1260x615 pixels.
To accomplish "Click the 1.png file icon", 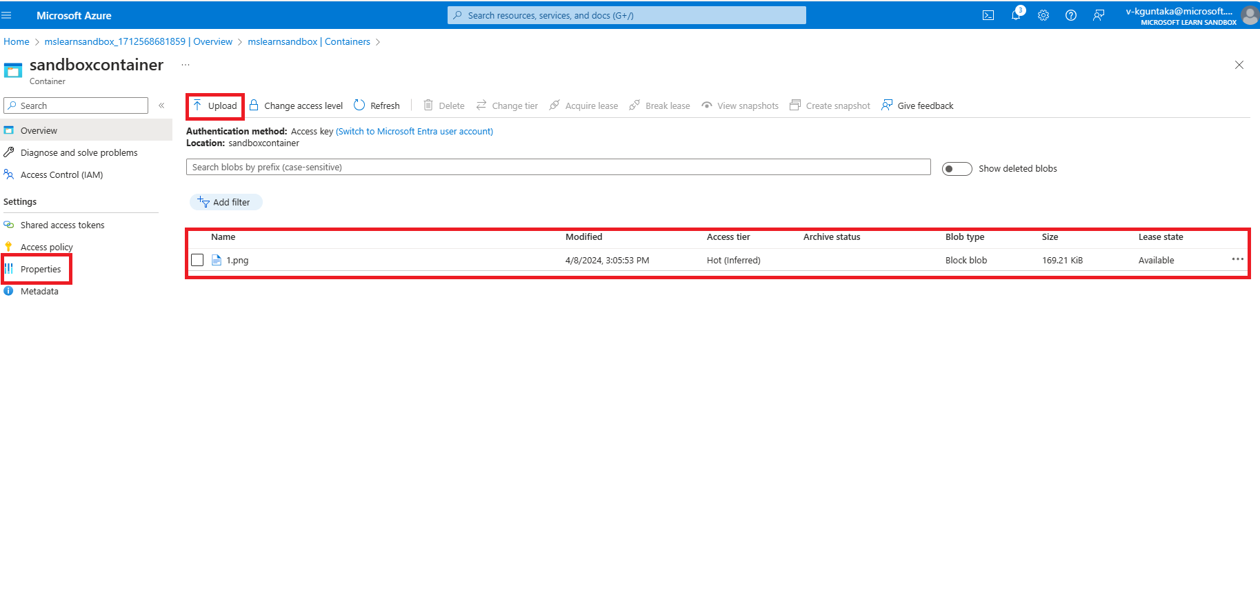I will [x=217, y=260].
